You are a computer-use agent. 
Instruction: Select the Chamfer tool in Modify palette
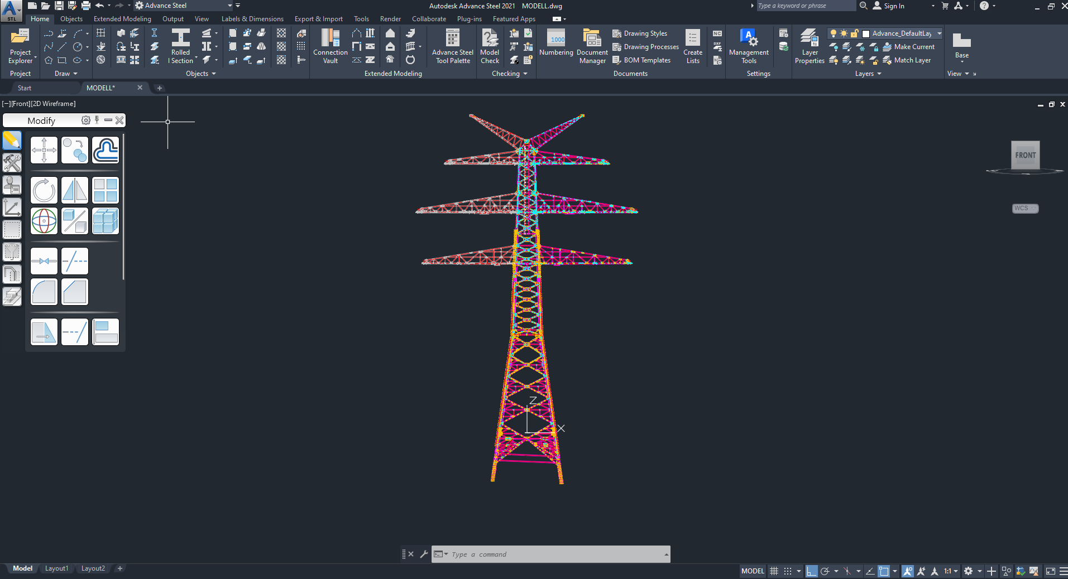tap(75, 292)
